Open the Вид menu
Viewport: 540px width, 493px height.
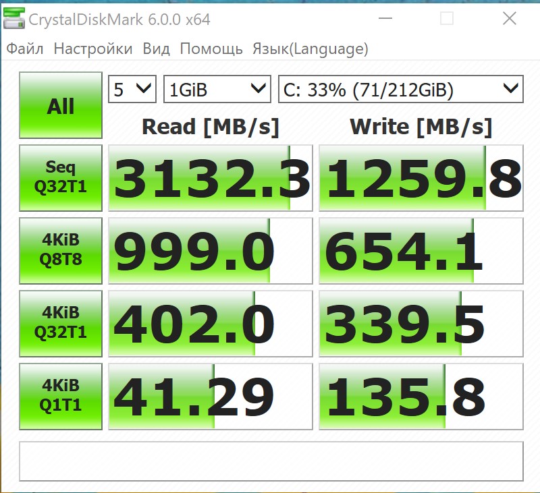point(156,49)
